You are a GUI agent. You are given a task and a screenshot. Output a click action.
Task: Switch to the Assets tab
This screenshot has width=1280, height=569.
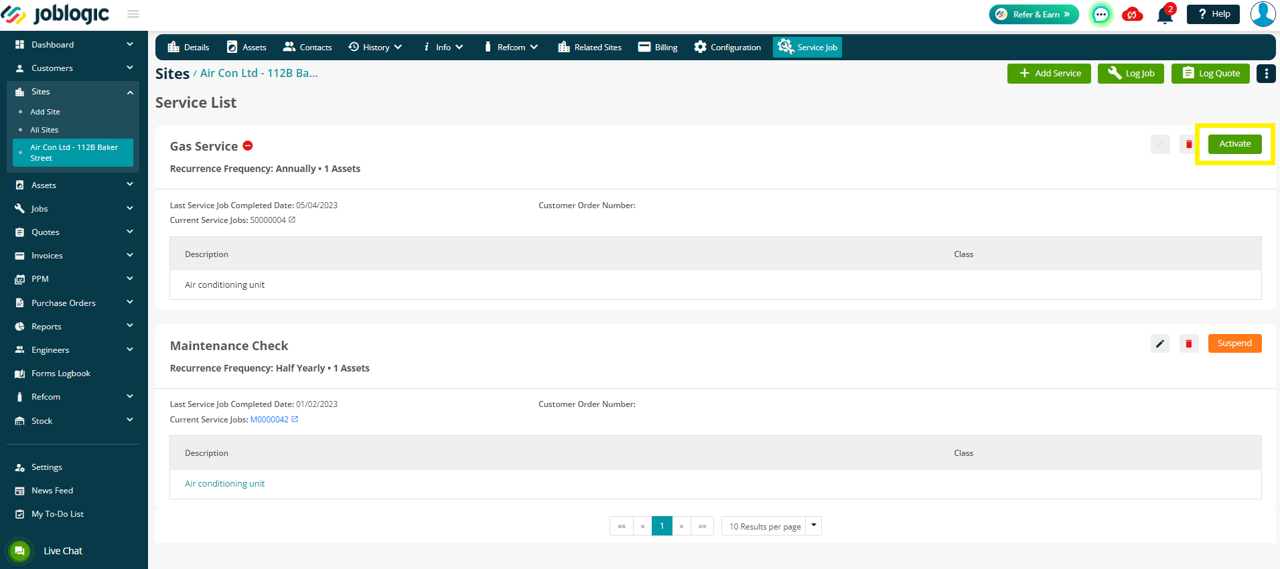coord(246,47)
